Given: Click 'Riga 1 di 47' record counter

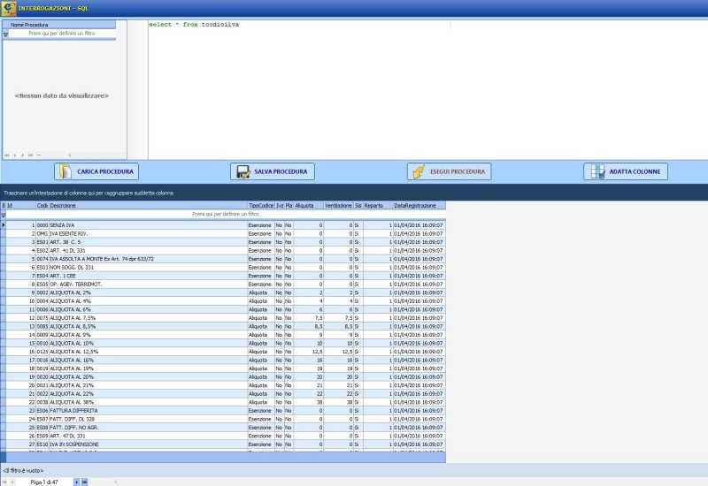Looking at the screenshot, I should [44, 482].
